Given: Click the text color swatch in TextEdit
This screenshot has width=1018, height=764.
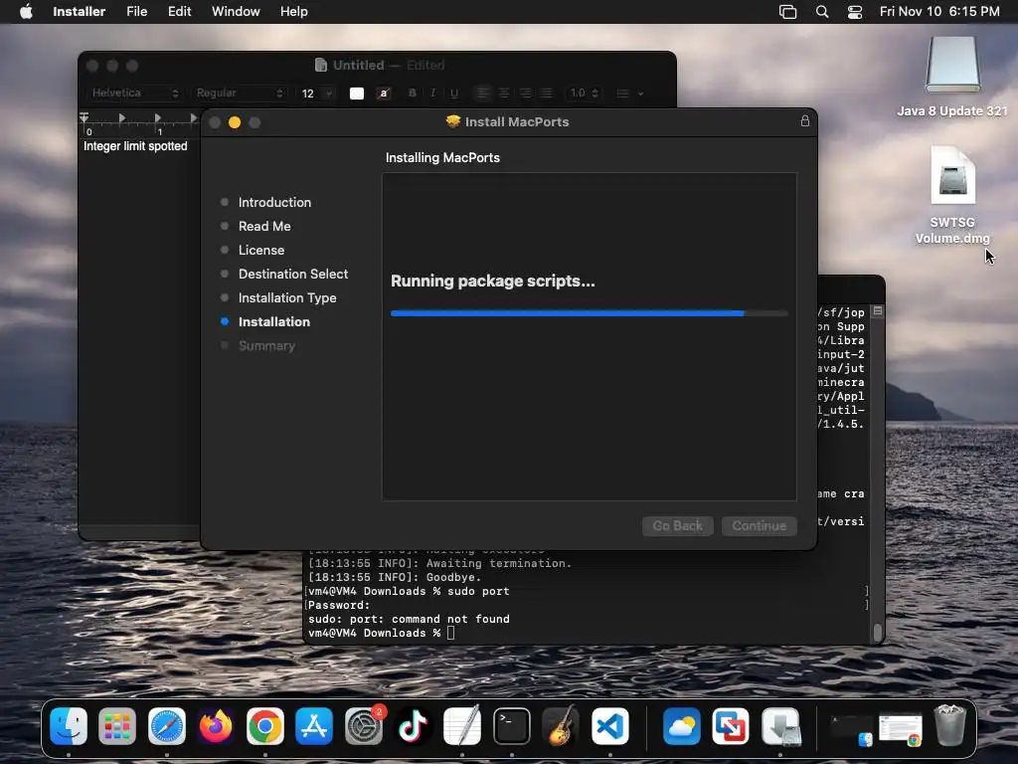Looking at the screenshot, I should pos(357,93).
